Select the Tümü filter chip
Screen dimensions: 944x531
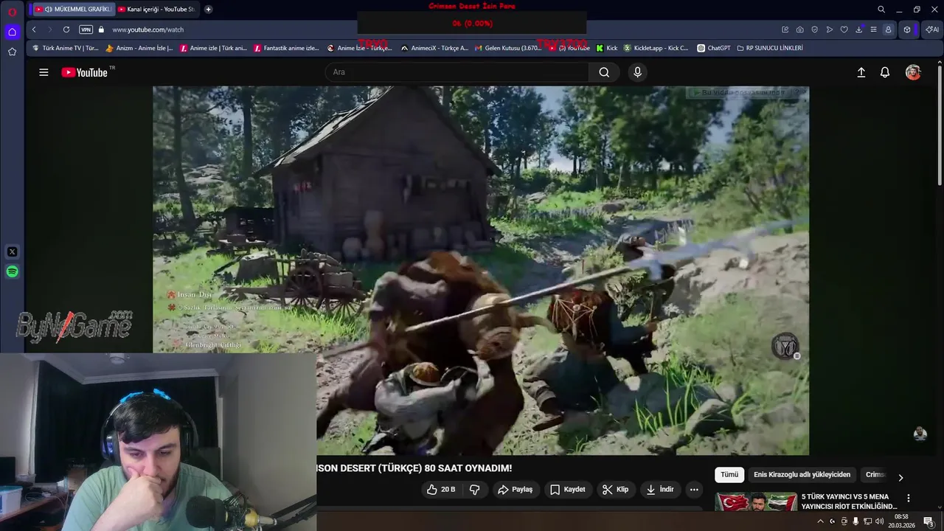(729, 475)
